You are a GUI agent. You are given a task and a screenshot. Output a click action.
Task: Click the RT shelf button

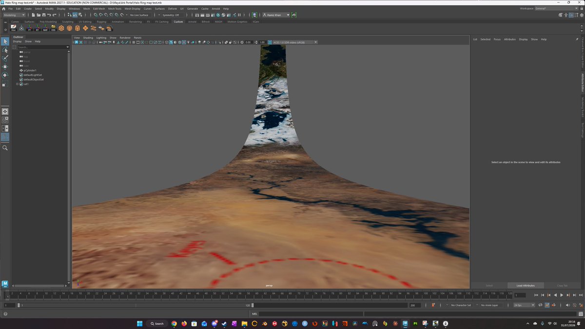tap(38, 28)
